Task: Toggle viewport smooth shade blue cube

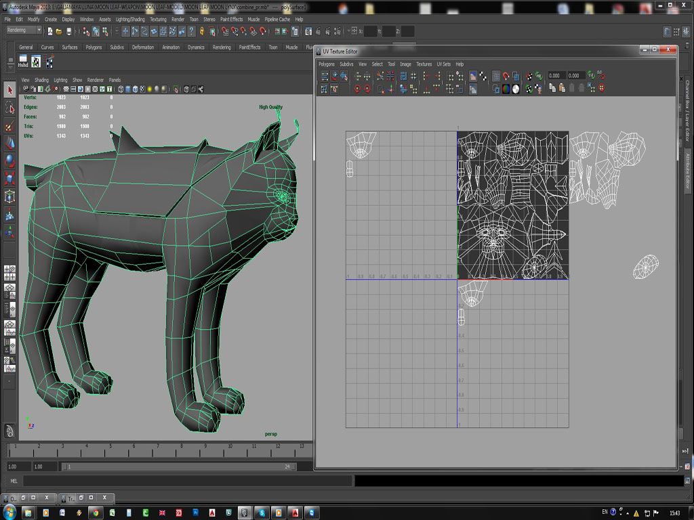Action: tap(128, 89)
